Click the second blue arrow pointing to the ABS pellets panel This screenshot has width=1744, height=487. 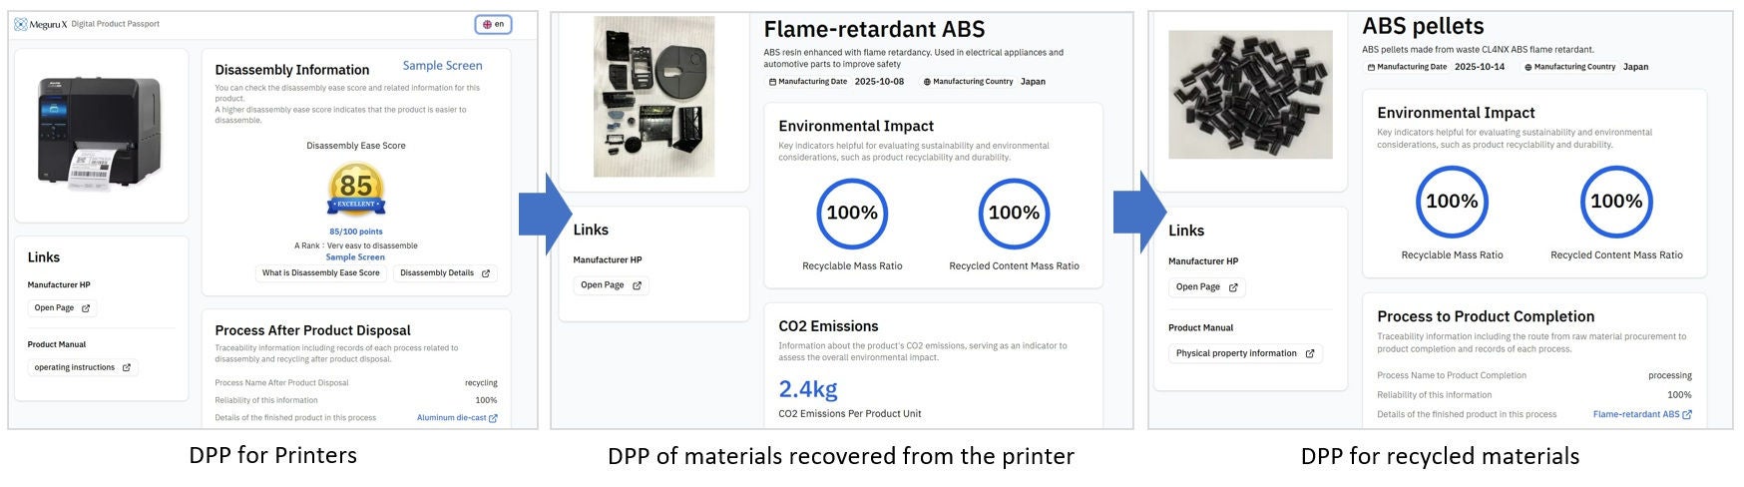(x=1139, y=213)
